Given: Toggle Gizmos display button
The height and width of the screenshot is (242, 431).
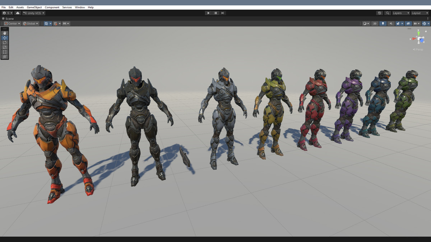Looking at the screenshot, I should [x=424, y=24].
